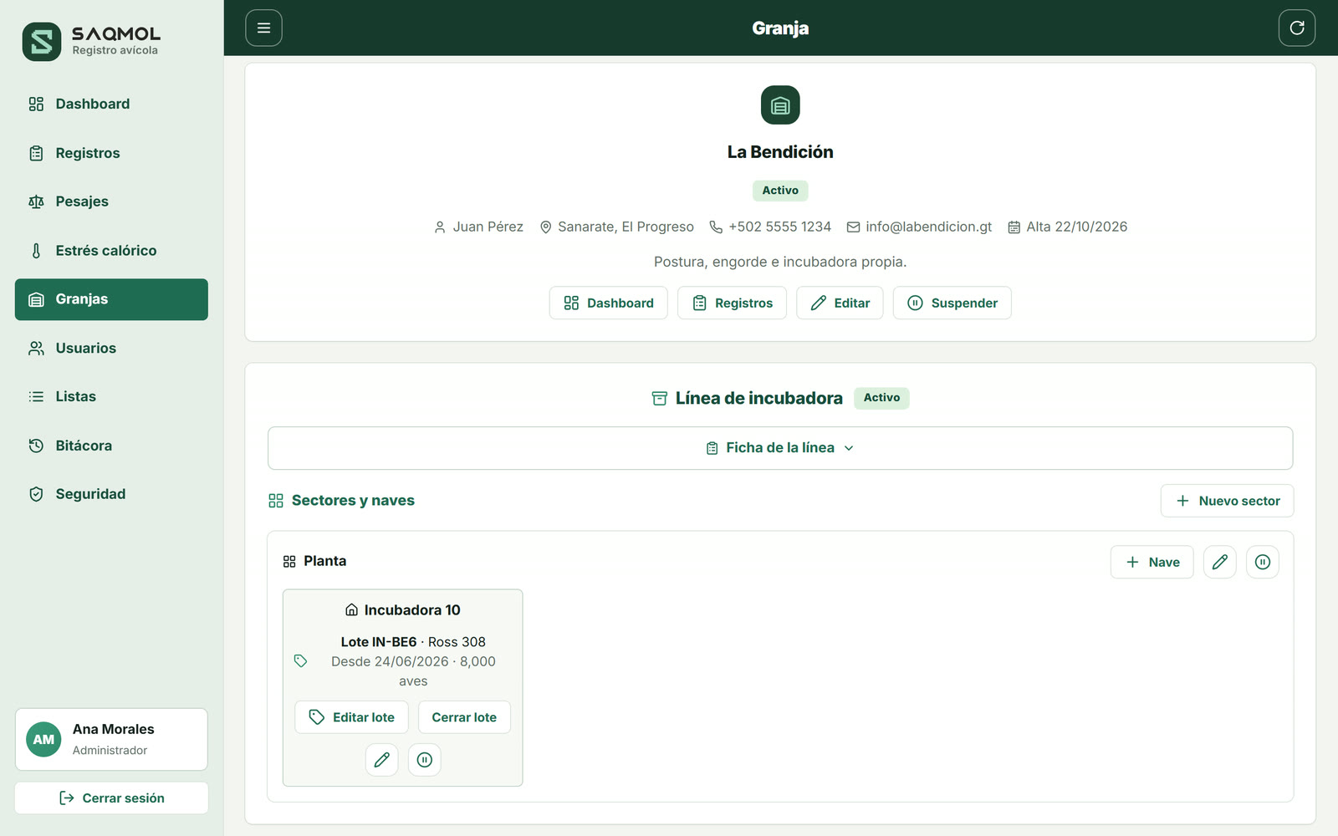Screen dimensions: 1338x836
Task: Click the AM user avatar
Action: tap(43, 739)
